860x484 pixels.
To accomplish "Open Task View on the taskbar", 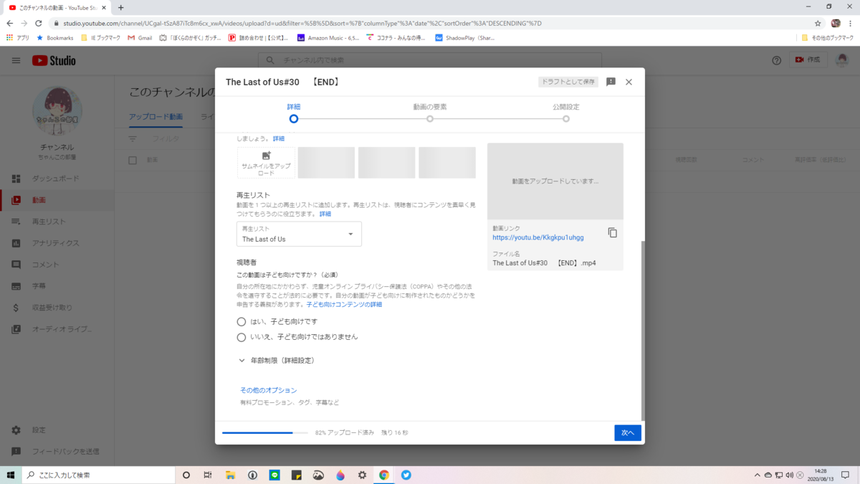I will pyautogui.click(x=208, y=475).
